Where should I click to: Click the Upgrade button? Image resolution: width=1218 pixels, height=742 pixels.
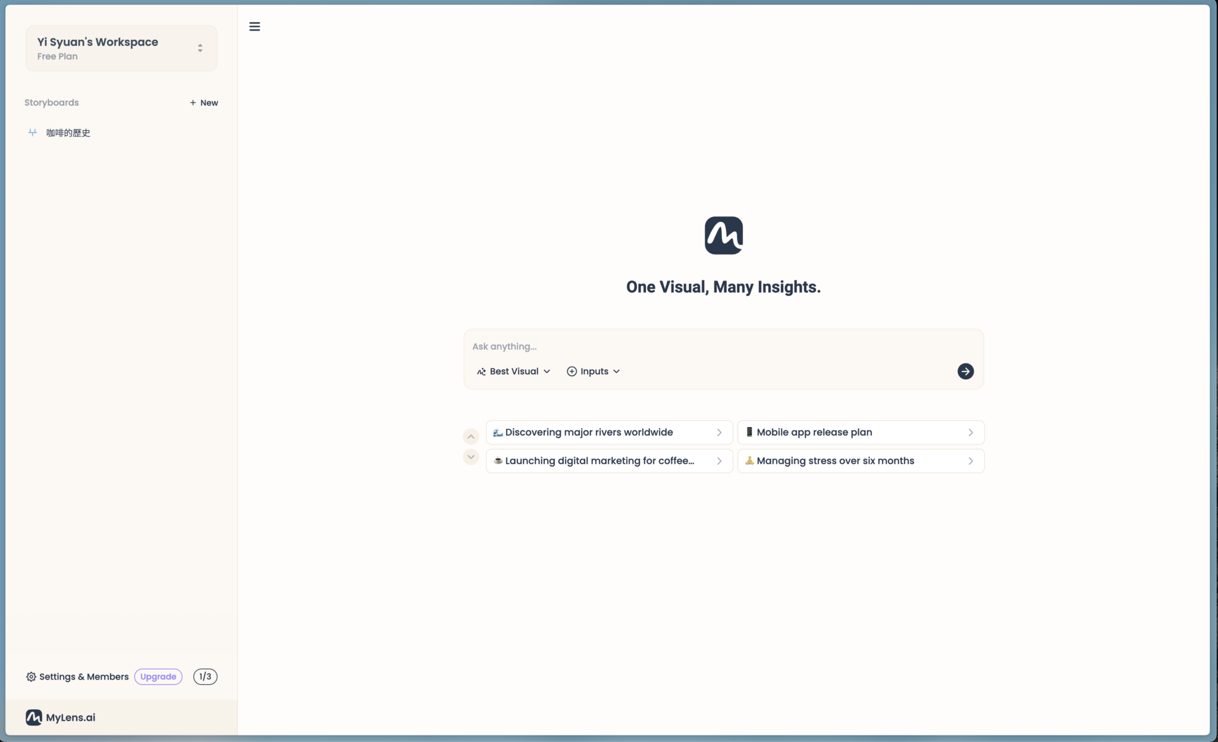pyautogui.click(x=158, y=677)
